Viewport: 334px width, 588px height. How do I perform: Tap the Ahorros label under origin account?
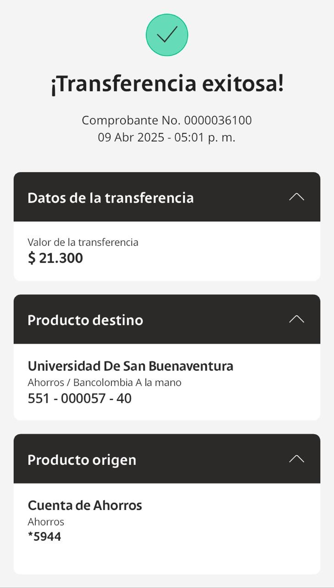46,522
